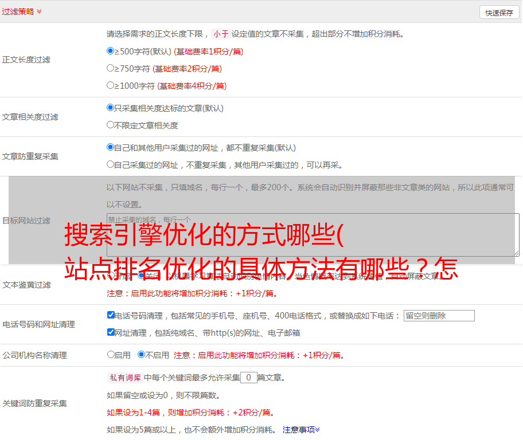Select 不启用 for 公司机构名称清理
This screenshot has height=440, width=523.
point(141,355)
